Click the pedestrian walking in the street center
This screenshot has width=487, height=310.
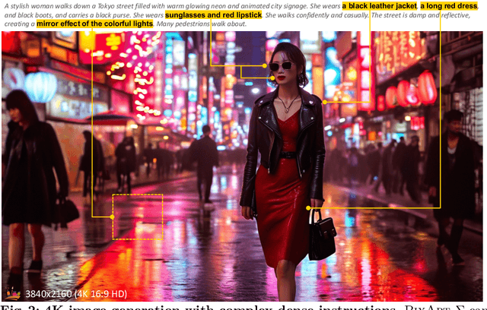[x=204, y=161]
